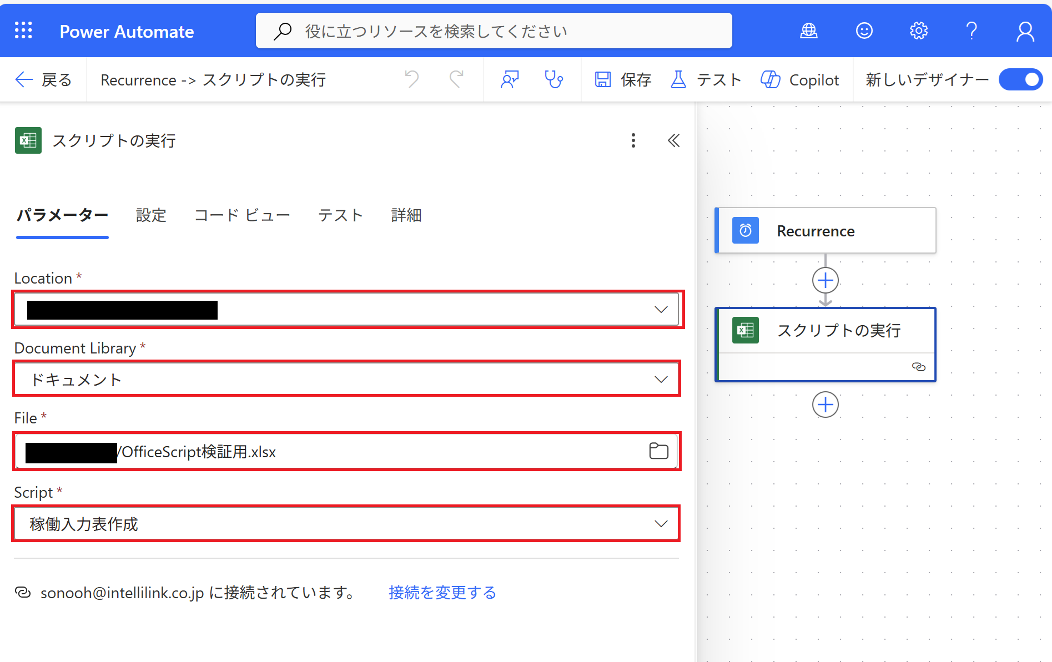
Task: Add a step below Recurrence with plus
Action: [826, 280]
